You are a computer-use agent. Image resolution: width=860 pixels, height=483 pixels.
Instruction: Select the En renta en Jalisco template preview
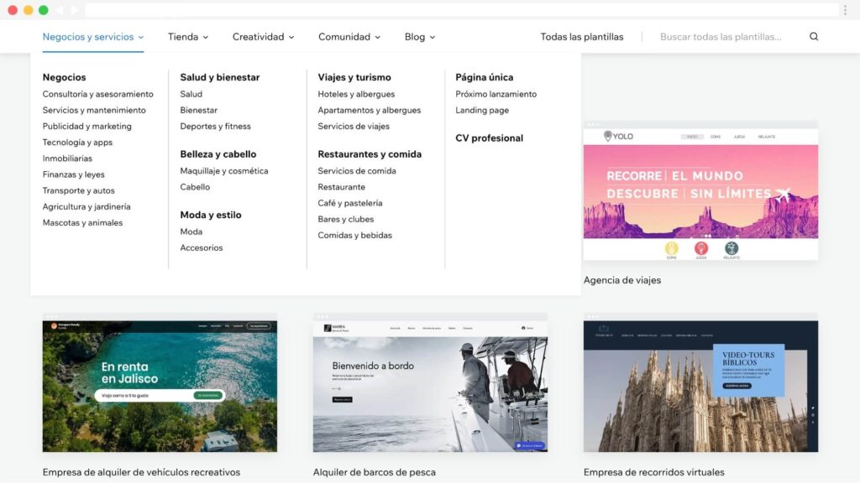(160, 386)
